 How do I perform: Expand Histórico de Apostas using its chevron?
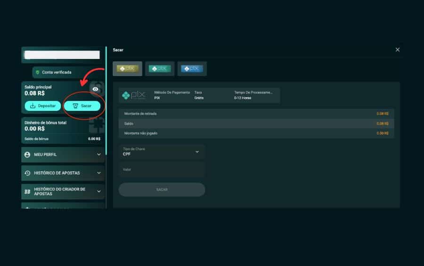pyautogui.click(x=99, y=173)
